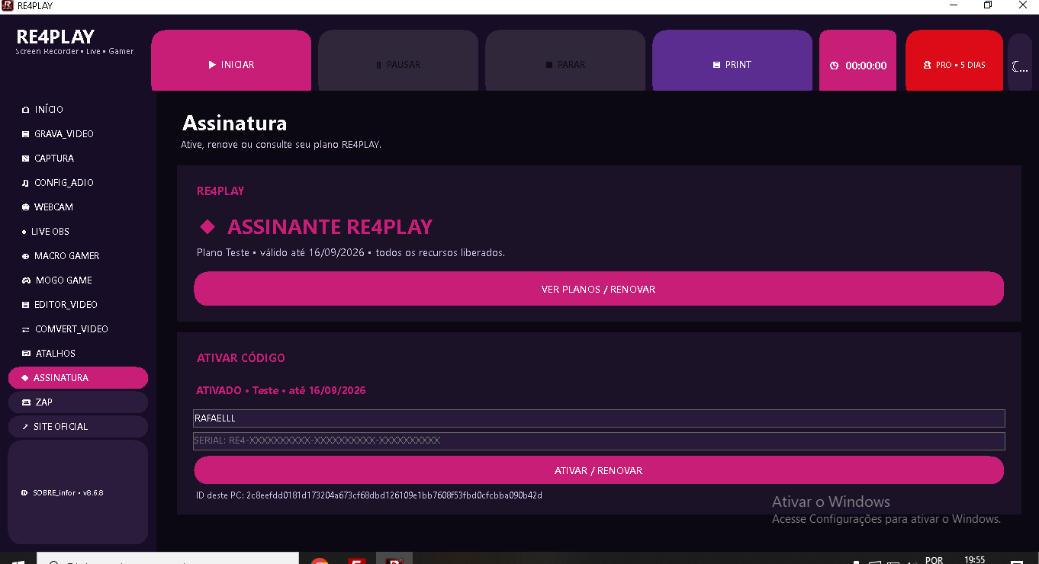1039x564 pixels.
Task: Click the RE4PLAY logo in the header
Action: click(56, 37)
